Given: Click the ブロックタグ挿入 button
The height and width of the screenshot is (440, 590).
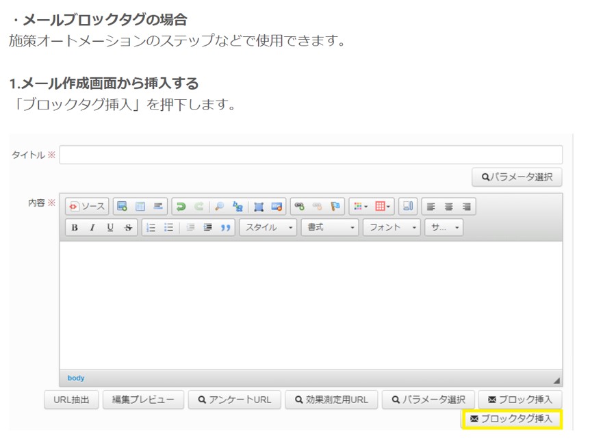Looking at the screenshot, I should pyautogui.click(x=511, y=419).
